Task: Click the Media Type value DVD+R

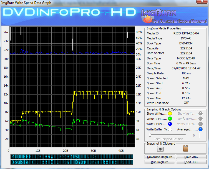Action: point(186,38)
